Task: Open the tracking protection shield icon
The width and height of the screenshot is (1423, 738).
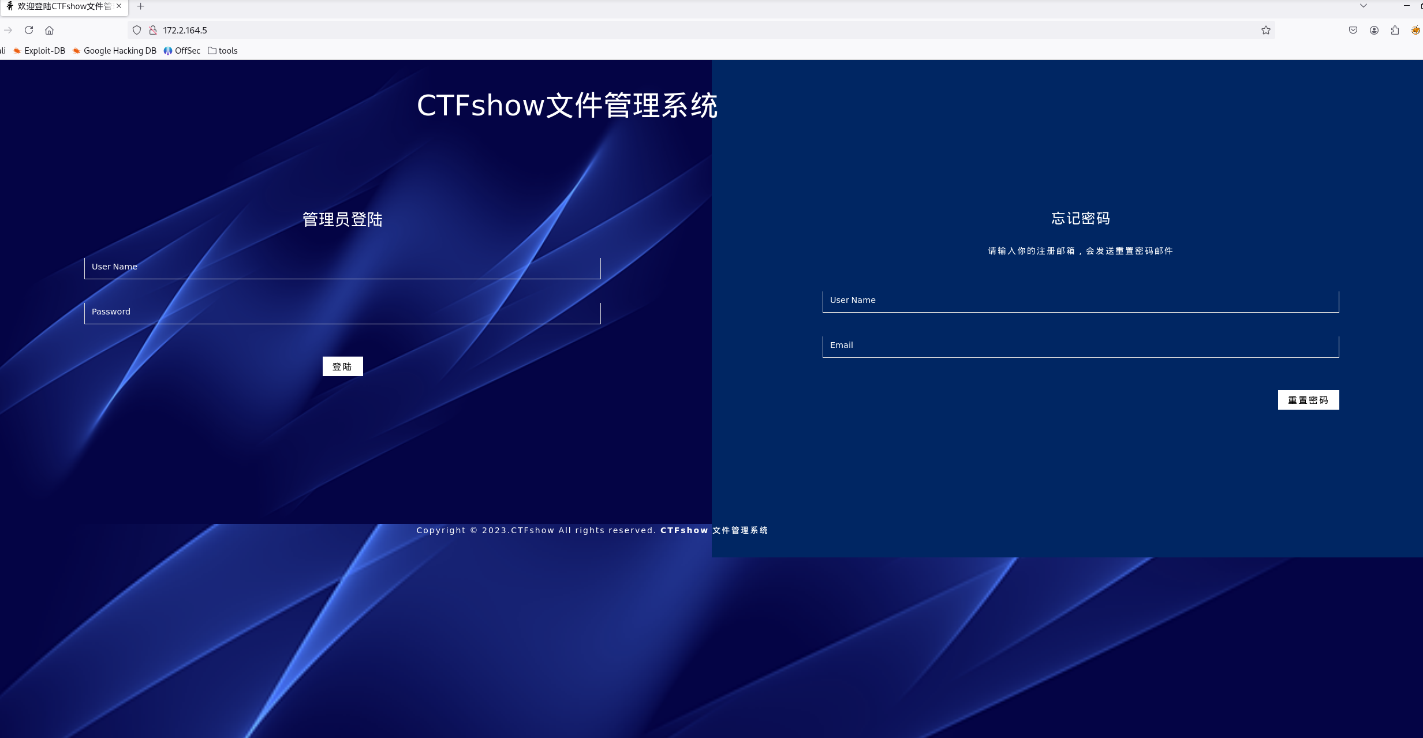Action: (x=137, y=30)
